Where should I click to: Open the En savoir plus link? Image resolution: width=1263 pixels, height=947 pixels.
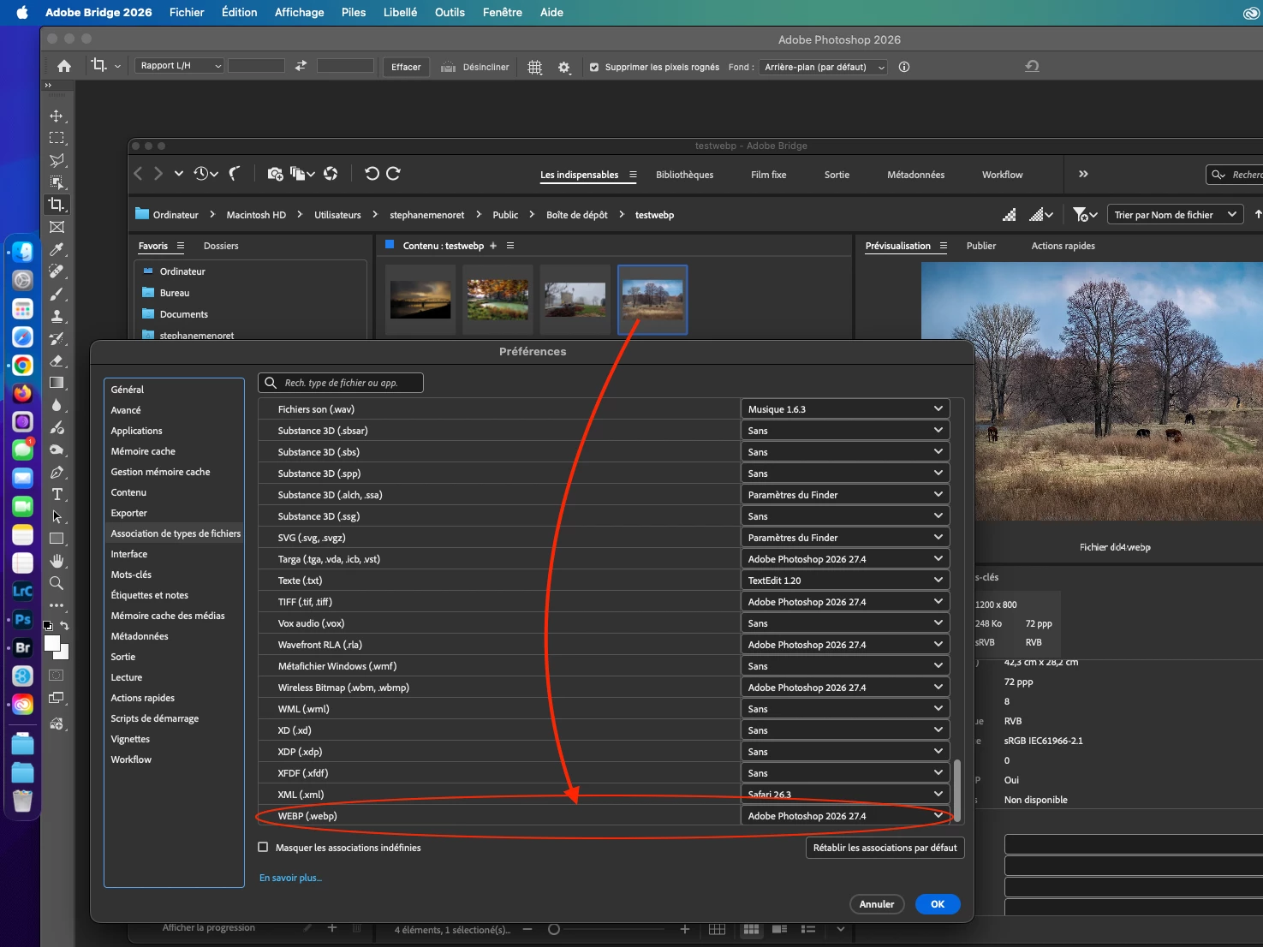(290, 878)
